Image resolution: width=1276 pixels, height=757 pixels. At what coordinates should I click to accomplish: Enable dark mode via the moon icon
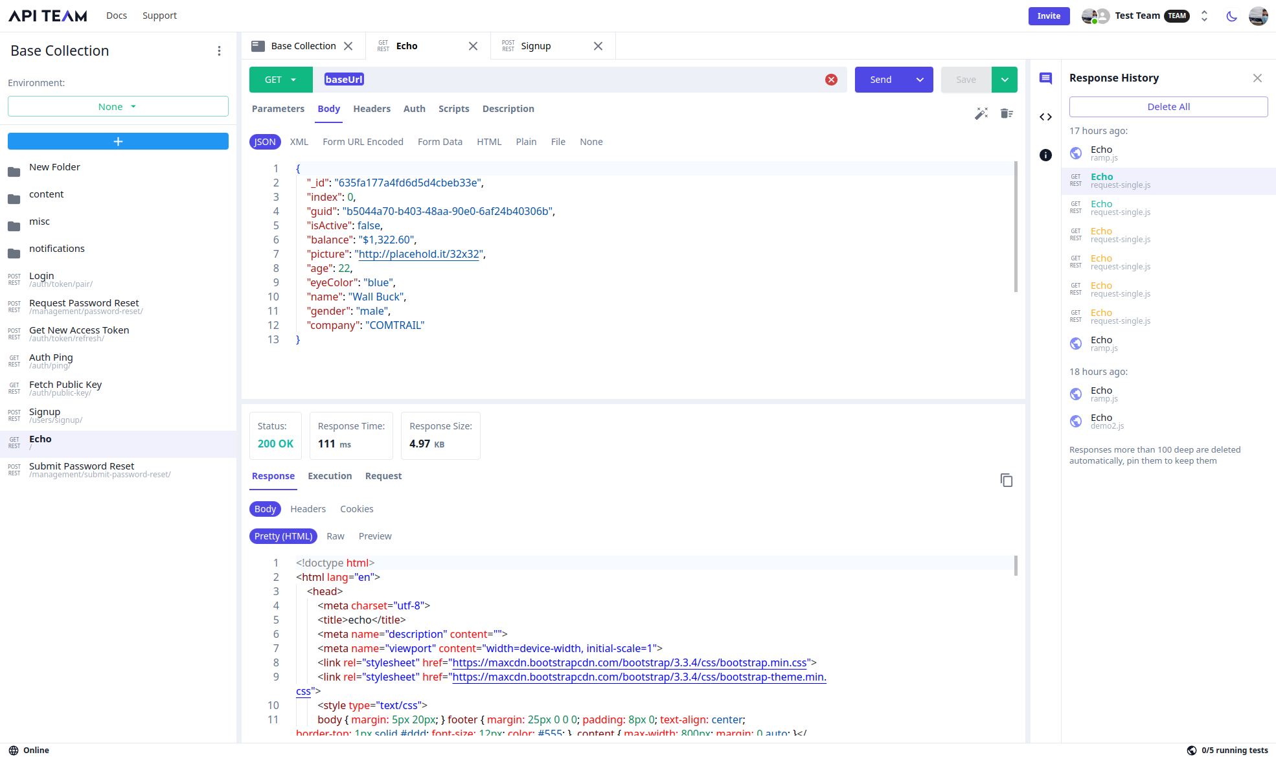[x=1232, y=16]
